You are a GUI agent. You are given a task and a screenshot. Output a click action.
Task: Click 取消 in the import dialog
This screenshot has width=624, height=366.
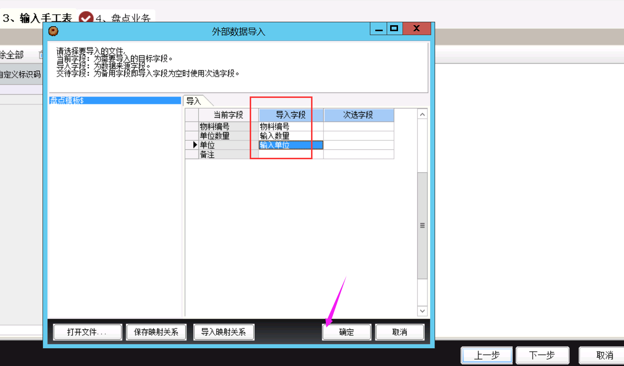coord(400,332)
